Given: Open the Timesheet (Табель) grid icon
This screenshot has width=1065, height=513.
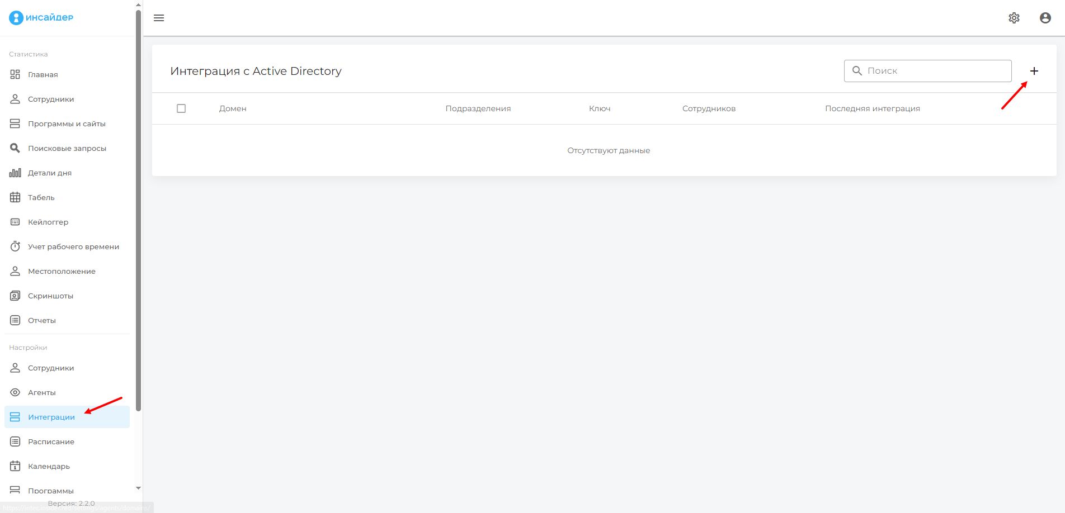Looking at the screenshot, I should pos(15,197).
